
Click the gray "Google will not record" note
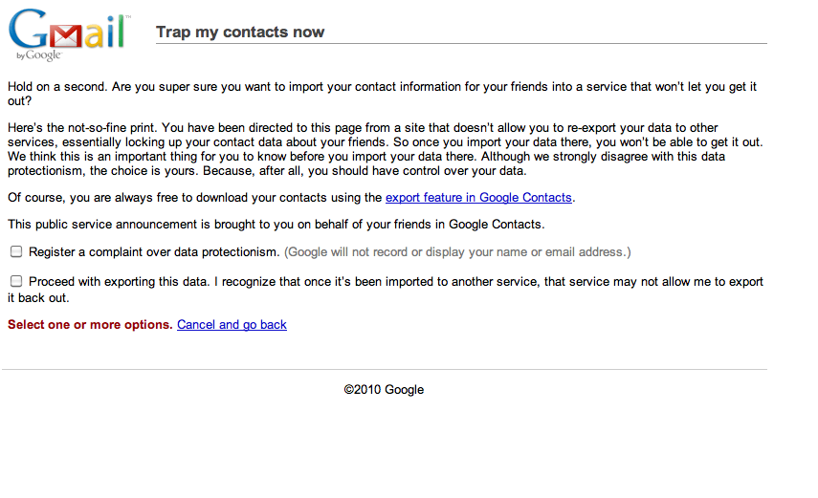click(457, 252)
